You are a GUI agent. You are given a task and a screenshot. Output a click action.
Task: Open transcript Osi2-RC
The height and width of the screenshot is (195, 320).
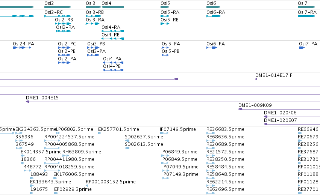(53, 12)
